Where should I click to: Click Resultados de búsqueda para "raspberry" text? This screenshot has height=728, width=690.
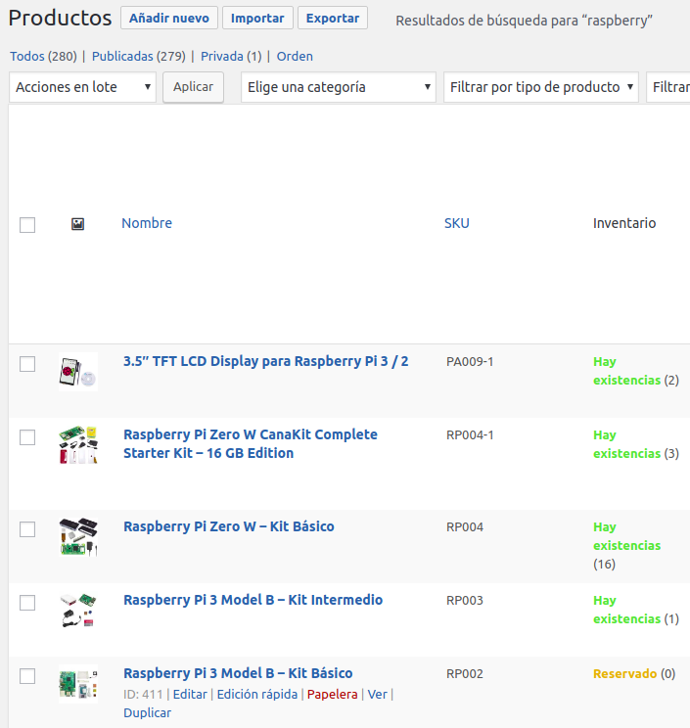click(524, 21)
